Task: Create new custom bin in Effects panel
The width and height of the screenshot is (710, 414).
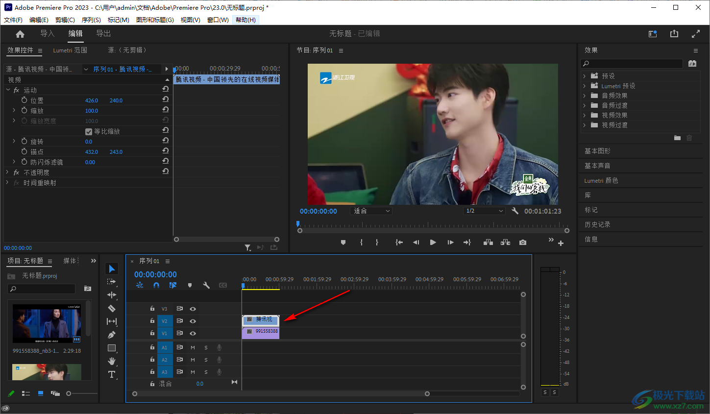Action: [x=677, y=138]
